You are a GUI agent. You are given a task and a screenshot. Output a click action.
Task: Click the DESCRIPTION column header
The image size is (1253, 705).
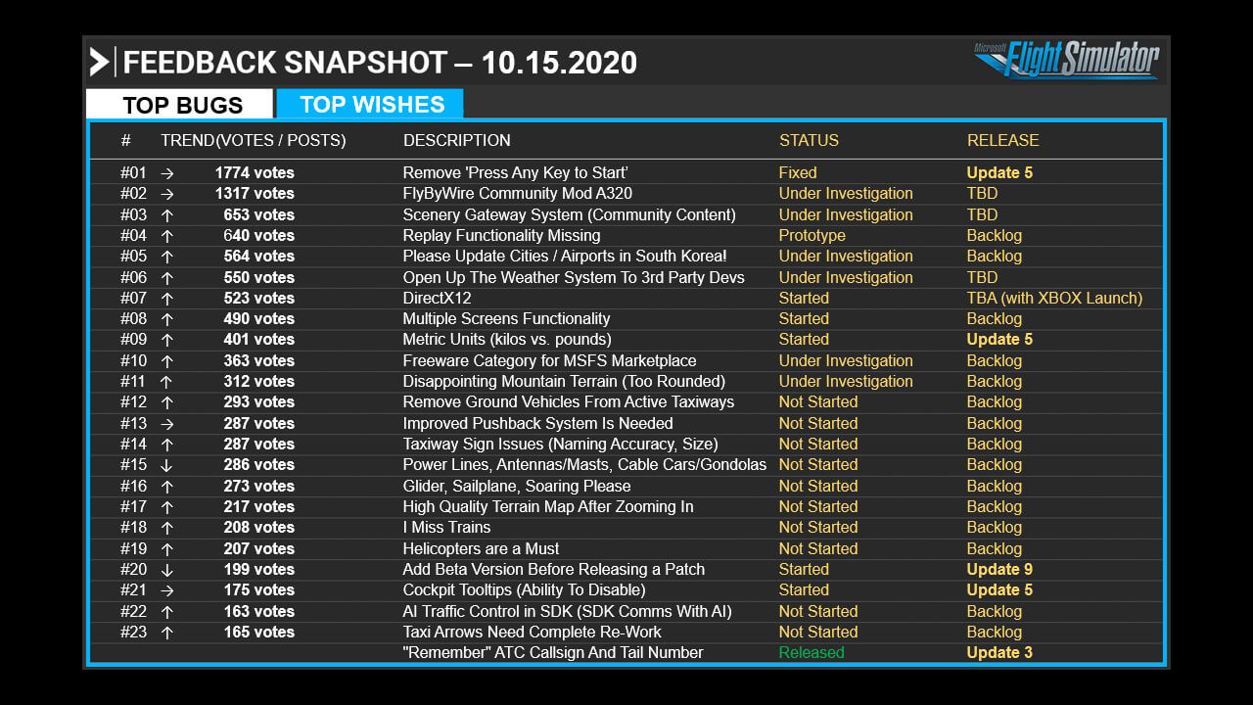pos(456,140)
